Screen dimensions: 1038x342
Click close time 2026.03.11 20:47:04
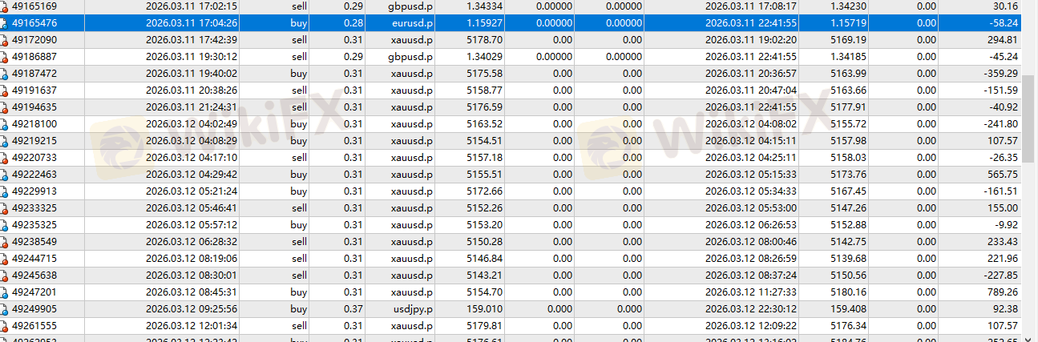click(751, 91)
